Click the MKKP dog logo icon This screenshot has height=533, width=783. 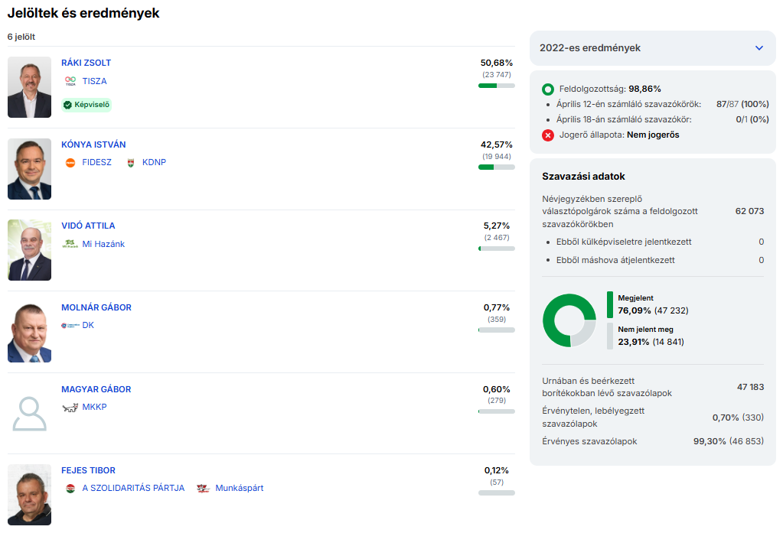[x=70, y=408]
